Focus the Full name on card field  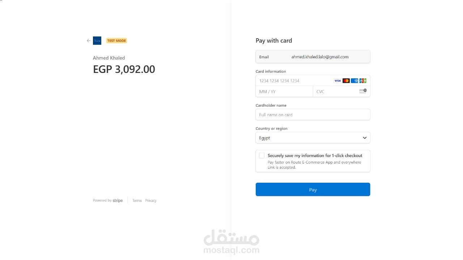click(x=313, y=115)
